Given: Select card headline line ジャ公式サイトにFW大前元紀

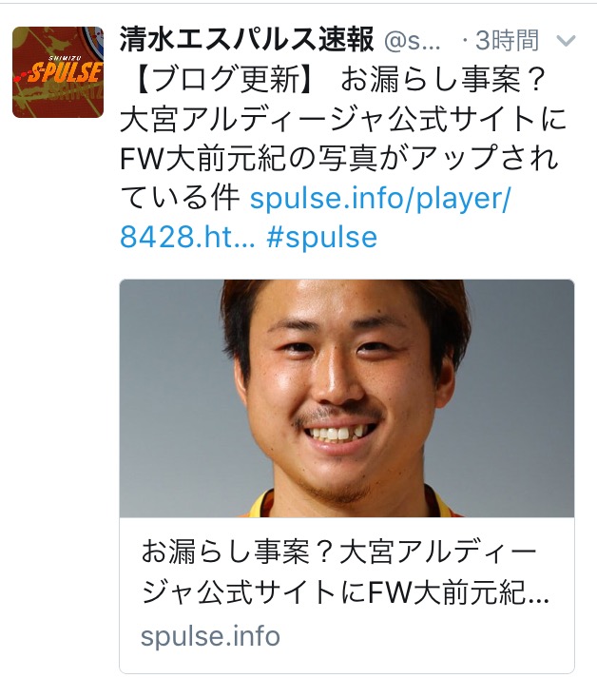Looking at the screenshot, I should click(x=345, y=592).
